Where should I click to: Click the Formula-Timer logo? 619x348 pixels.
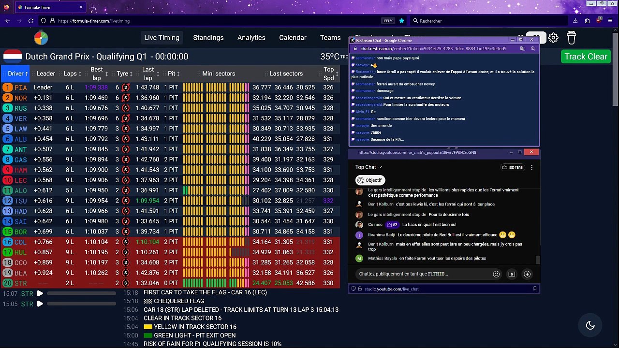click(x=41, y=38)
